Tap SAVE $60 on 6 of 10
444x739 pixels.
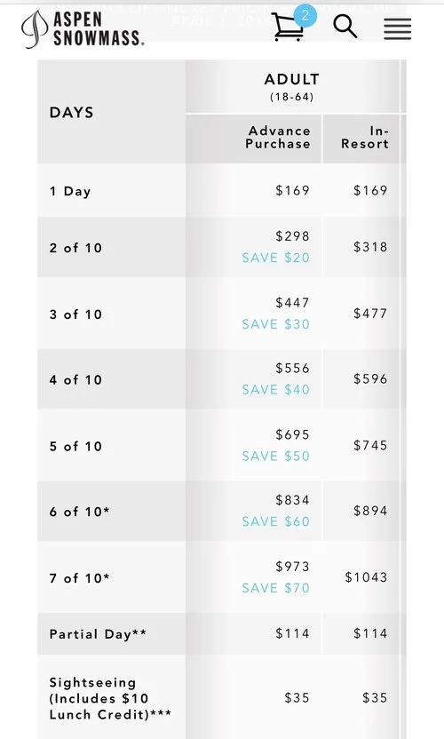(x=276, y=521)
